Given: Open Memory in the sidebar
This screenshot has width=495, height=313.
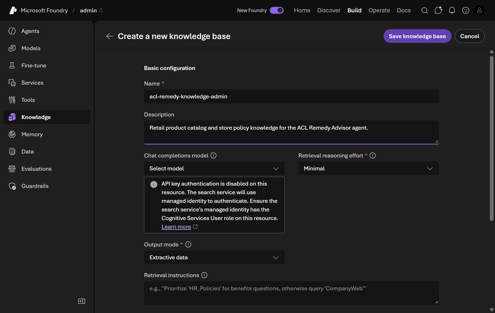Looking at the screenshot, I should click(x=47, y=134).
